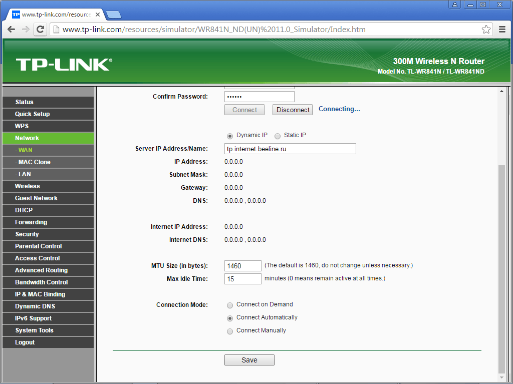The height and width of the screenshot is (384, 513).
Task: Click the Chrome user profile icon
Action: tap(455, 5)
